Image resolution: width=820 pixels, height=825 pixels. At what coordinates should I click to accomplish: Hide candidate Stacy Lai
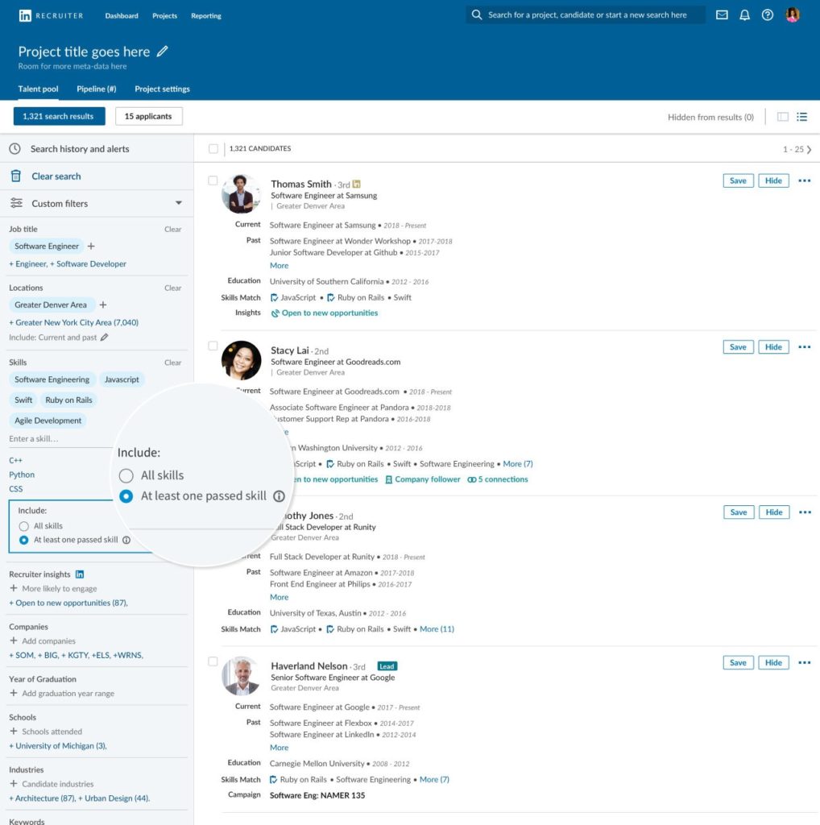(773, 346)
